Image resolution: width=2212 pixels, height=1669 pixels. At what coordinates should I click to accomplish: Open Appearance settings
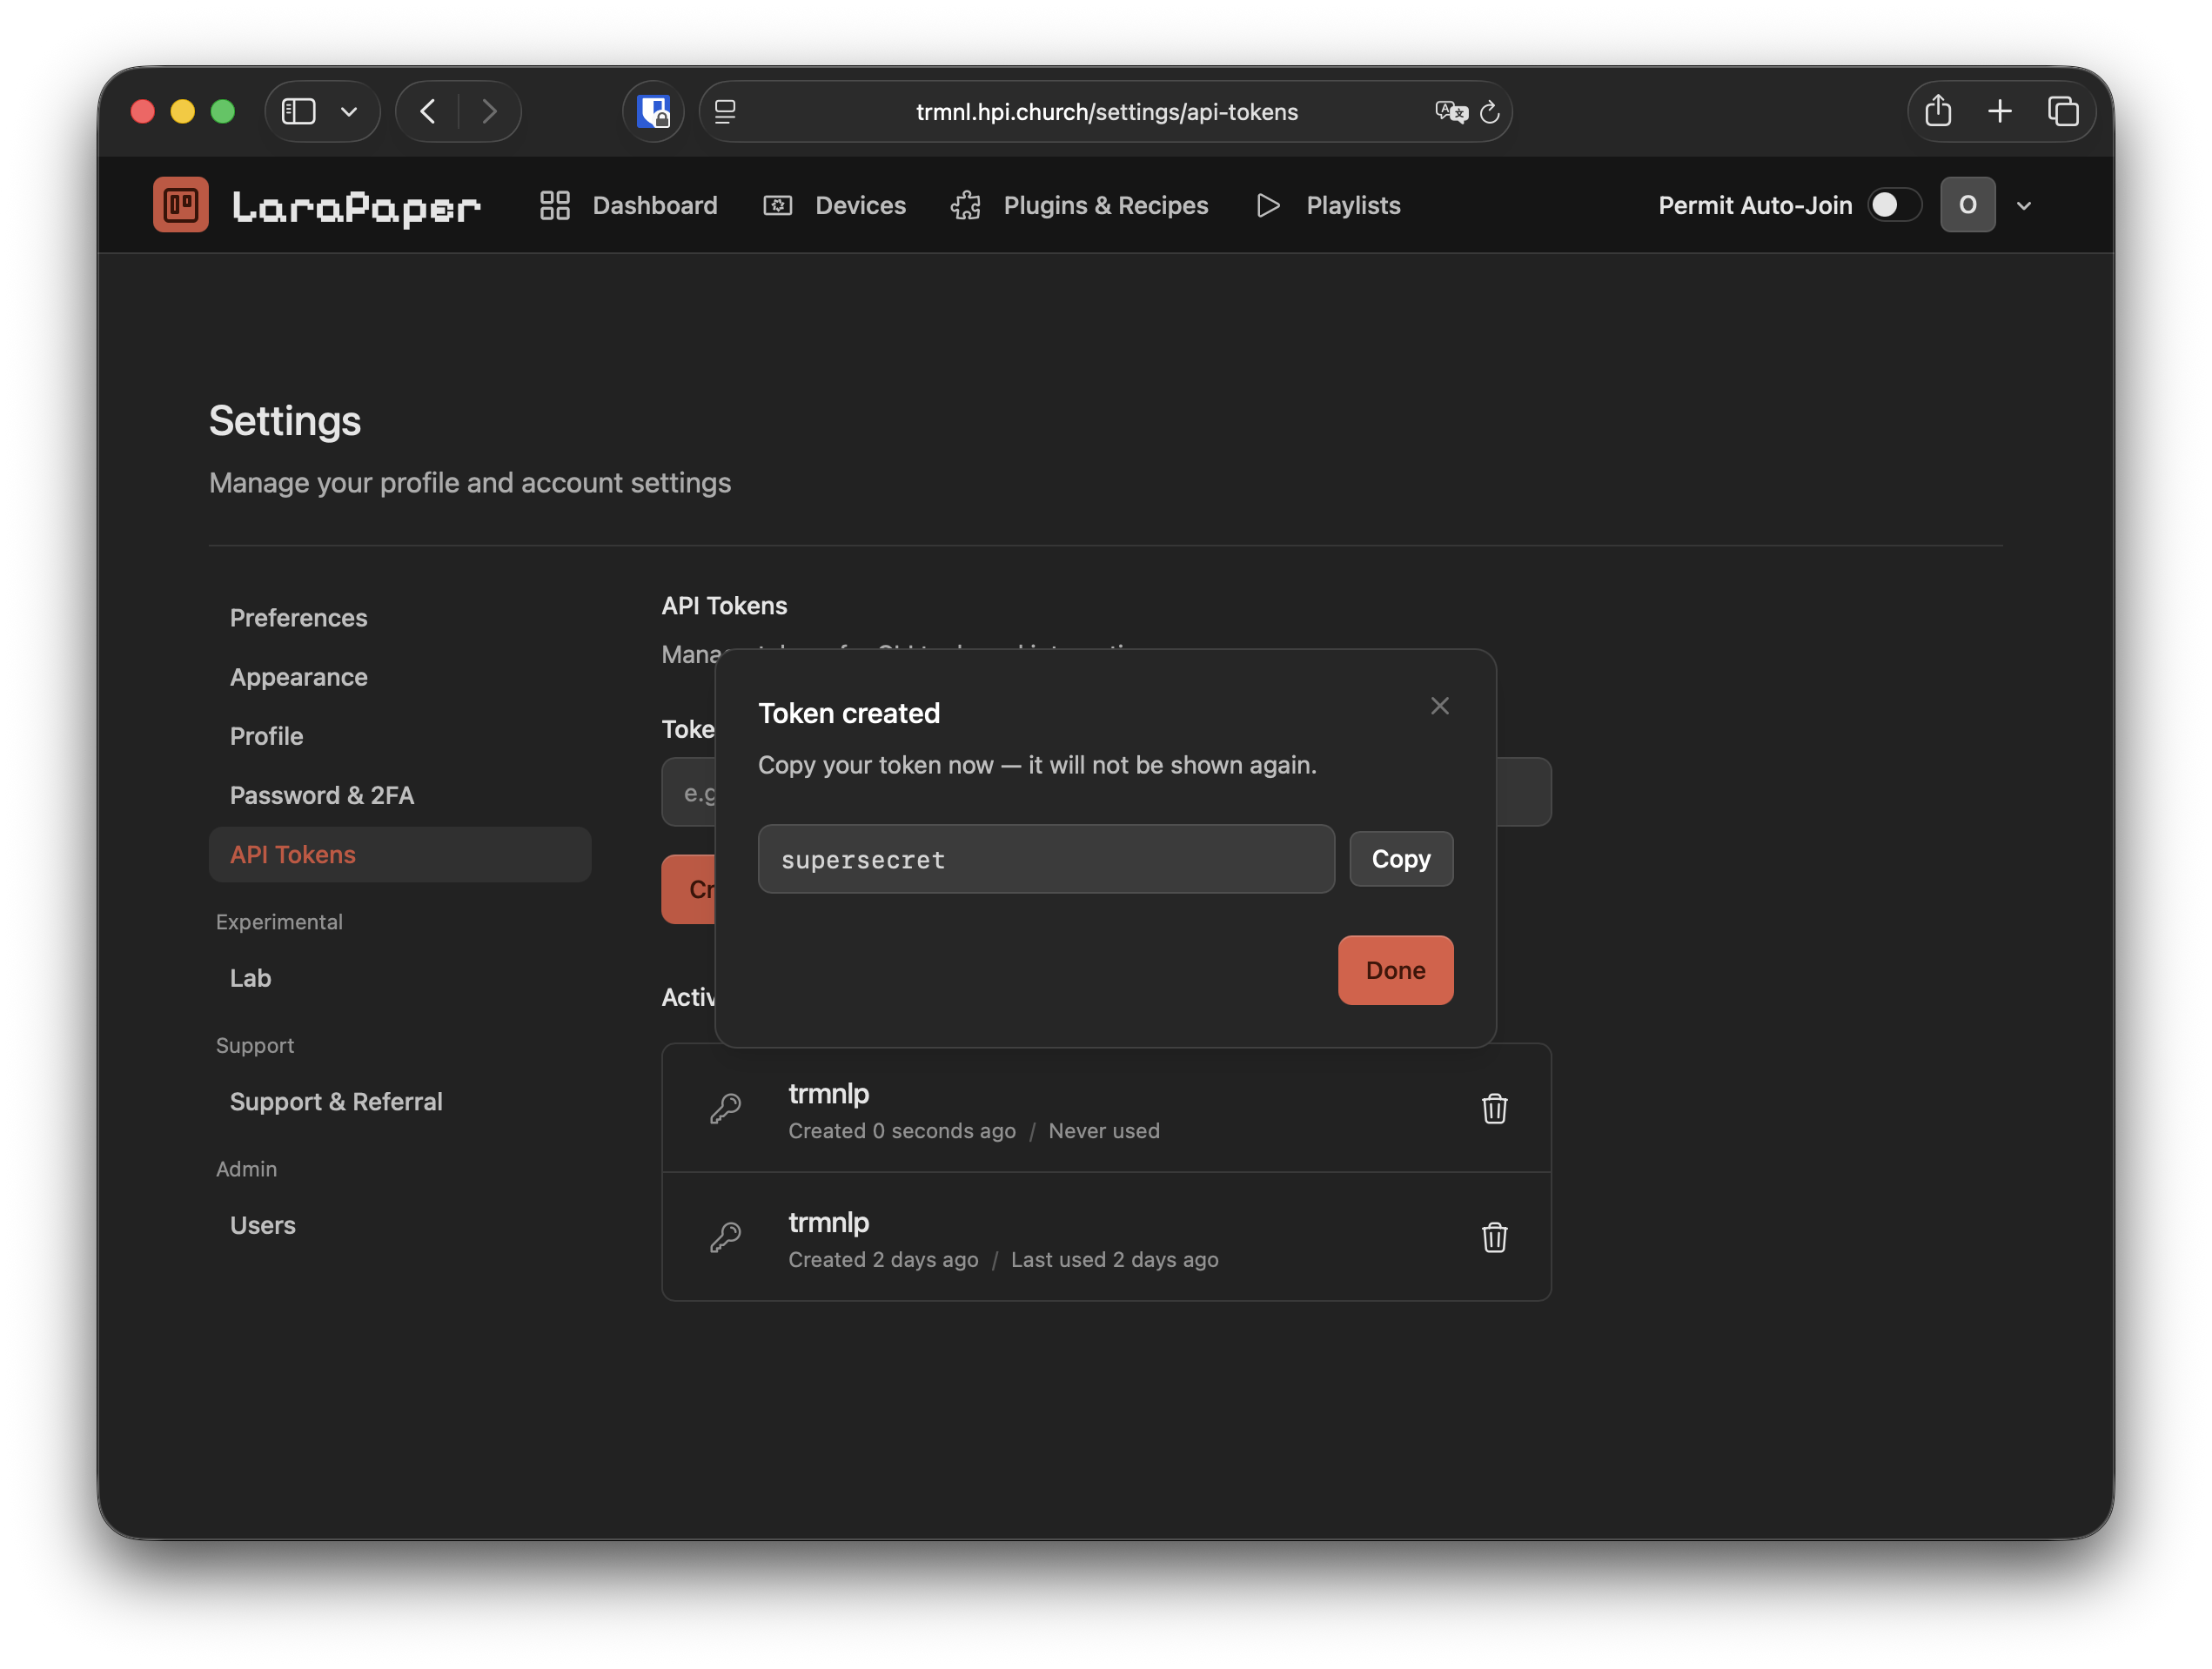point(299,677)
